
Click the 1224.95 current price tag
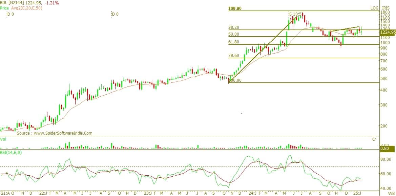(388, 32)
